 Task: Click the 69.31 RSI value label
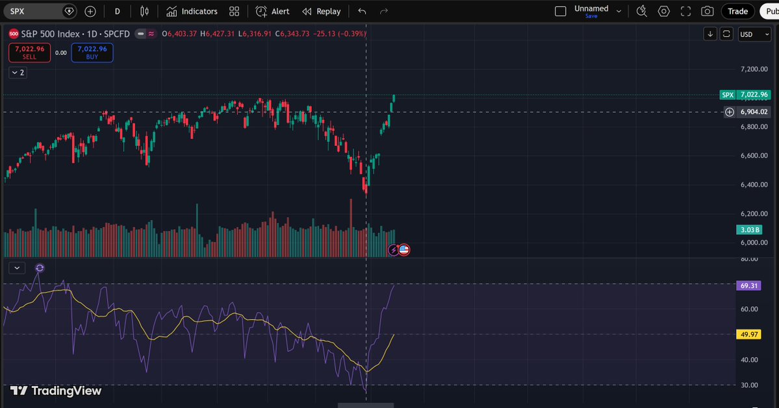(x=748, y=285)
